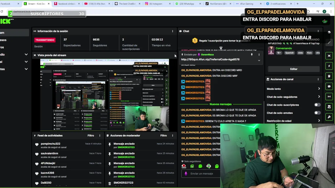Click the Conversando category link
The image size is (335, 188).
point(283,48)
